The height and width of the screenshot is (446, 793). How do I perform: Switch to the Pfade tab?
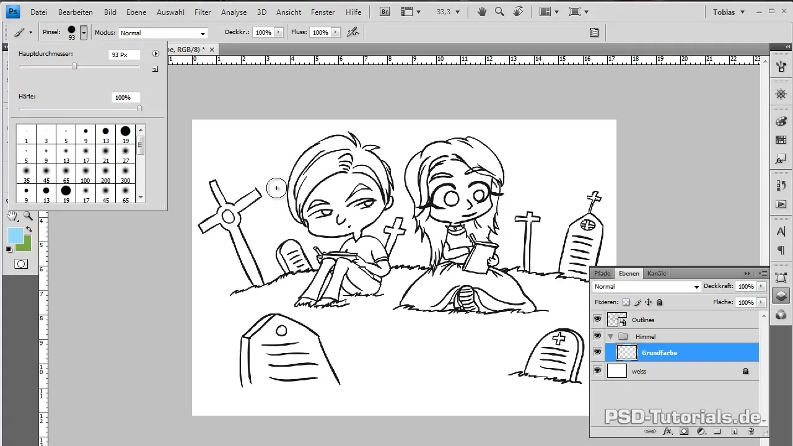coord(602,273)
